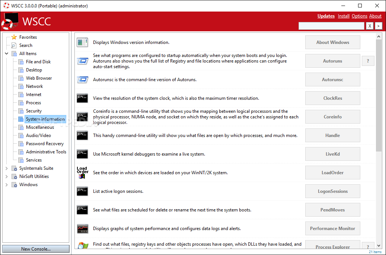Click the Desktop category page icon
386x255 pixels.
21,70
